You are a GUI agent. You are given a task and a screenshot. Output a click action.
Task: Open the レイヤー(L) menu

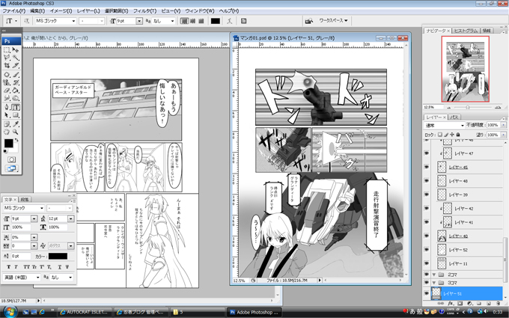(88, 10)
